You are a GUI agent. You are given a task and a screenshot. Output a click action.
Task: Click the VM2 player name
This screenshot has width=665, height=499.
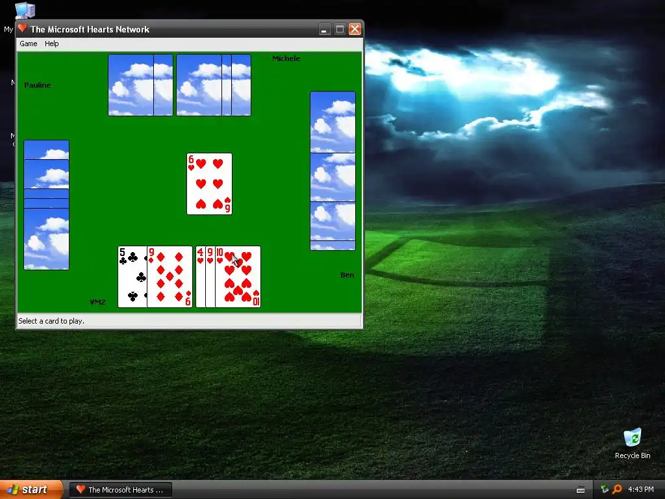(x=97, y=302)
